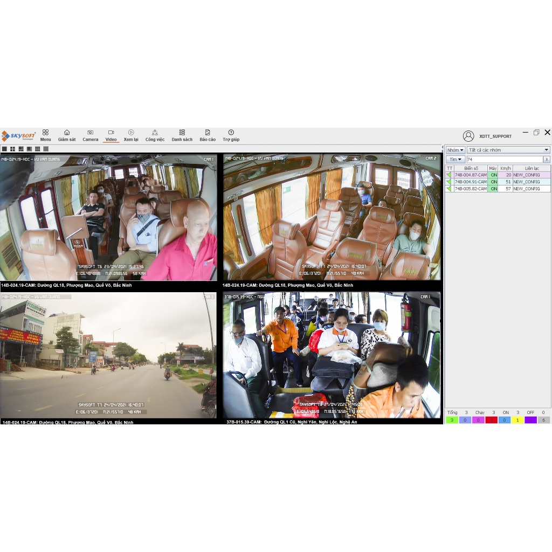Switch to four-camera grid layout

click(x=12, y=149)
